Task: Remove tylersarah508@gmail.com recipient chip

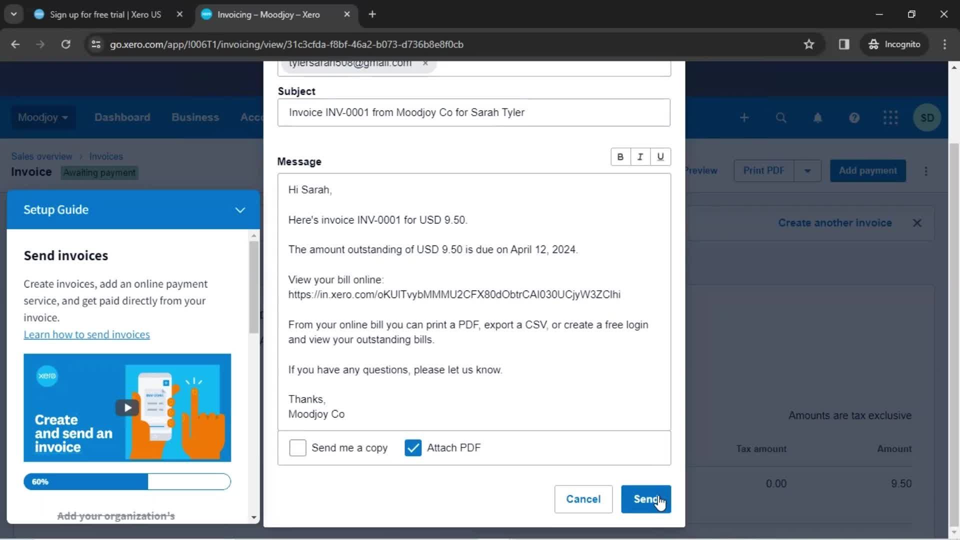Action: [x=425, y=63]
